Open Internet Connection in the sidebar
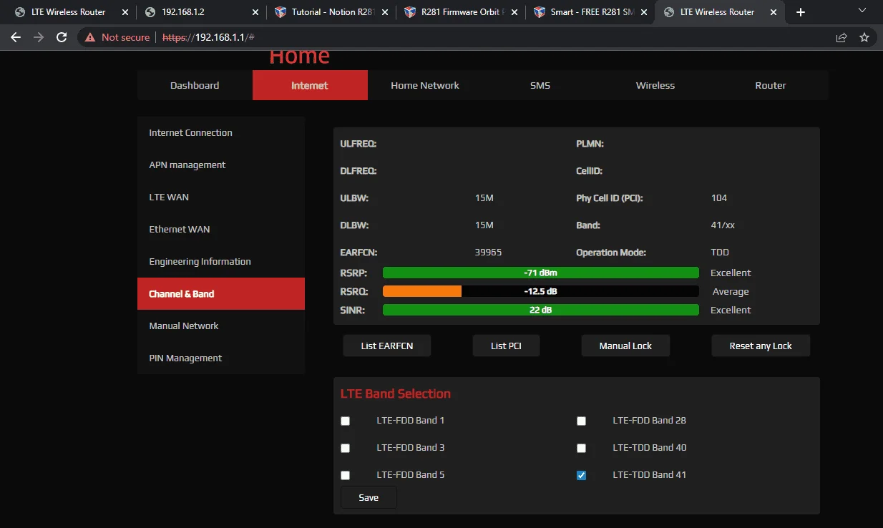The height and width of the screenshot is (528, 883). [221, 132]
